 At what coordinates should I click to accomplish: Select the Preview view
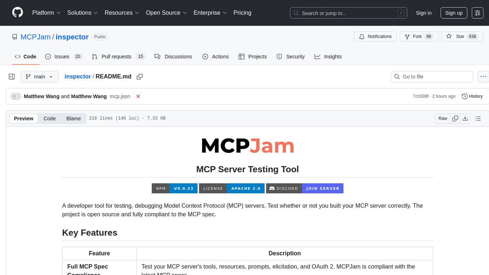click(x=24, y=118)
